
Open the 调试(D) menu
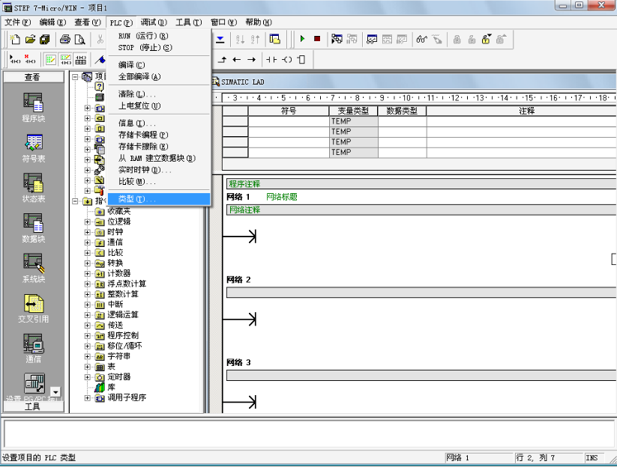[x=154, y=22]
